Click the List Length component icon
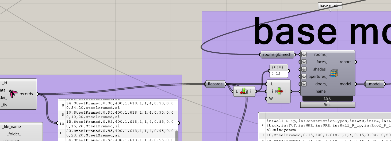This screenshot has width=391, height=141. (x=244, y=92)
